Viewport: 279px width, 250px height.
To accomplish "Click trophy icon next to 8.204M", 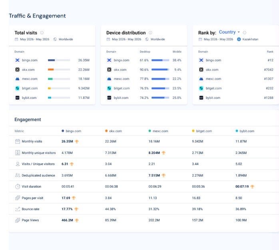I will pyautogui.click(x=163, y=153).
